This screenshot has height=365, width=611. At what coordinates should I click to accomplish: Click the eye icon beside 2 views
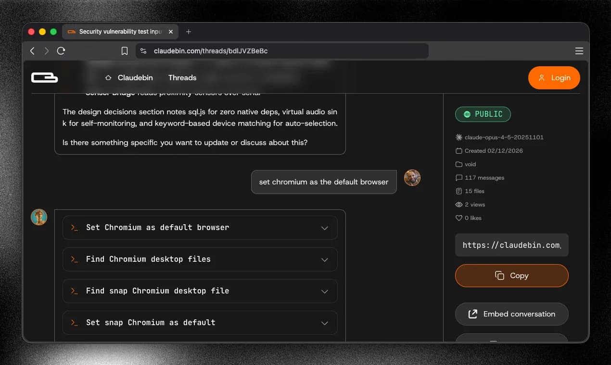click(x=458, y=204)
